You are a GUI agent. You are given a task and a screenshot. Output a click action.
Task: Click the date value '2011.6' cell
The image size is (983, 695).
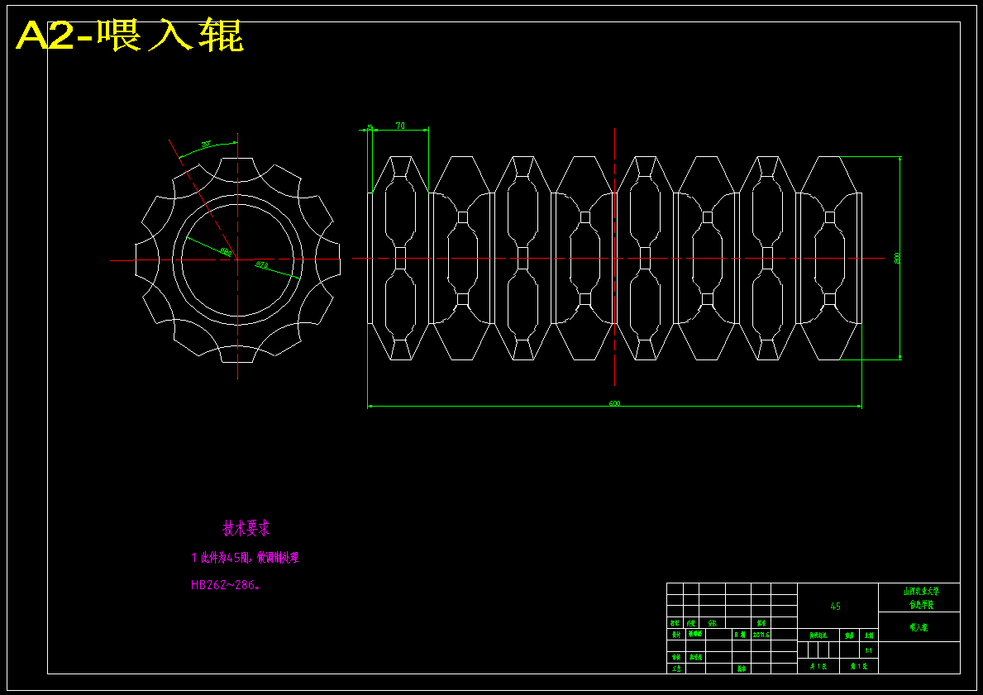pyautogui.click(x=761, y=634)
